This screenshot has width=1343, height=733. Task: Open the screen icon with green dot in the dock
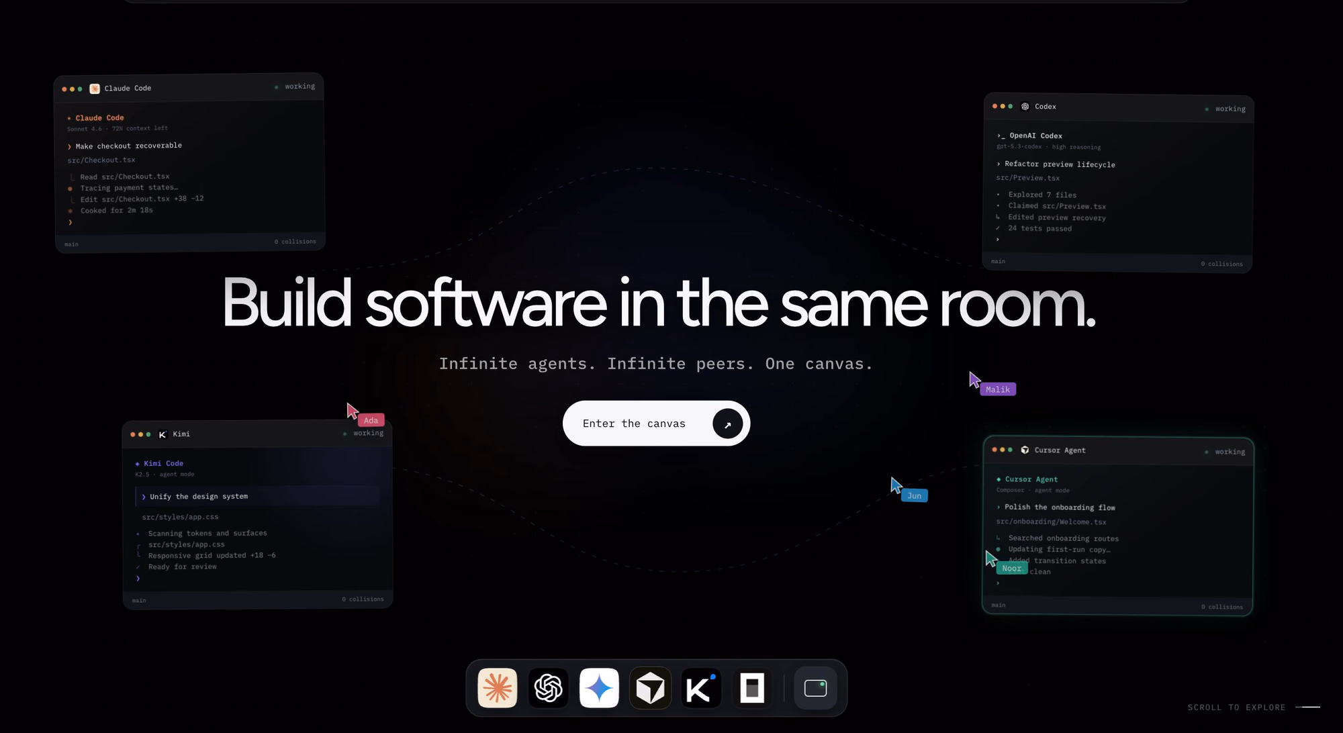point(815,688)
